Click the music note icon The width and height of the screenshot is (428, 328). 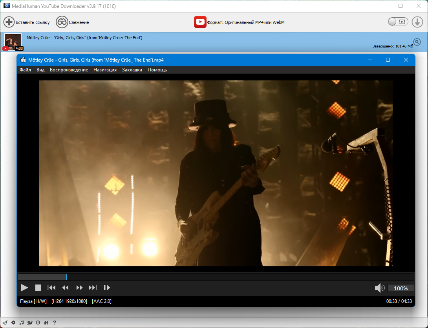point(22,323)
